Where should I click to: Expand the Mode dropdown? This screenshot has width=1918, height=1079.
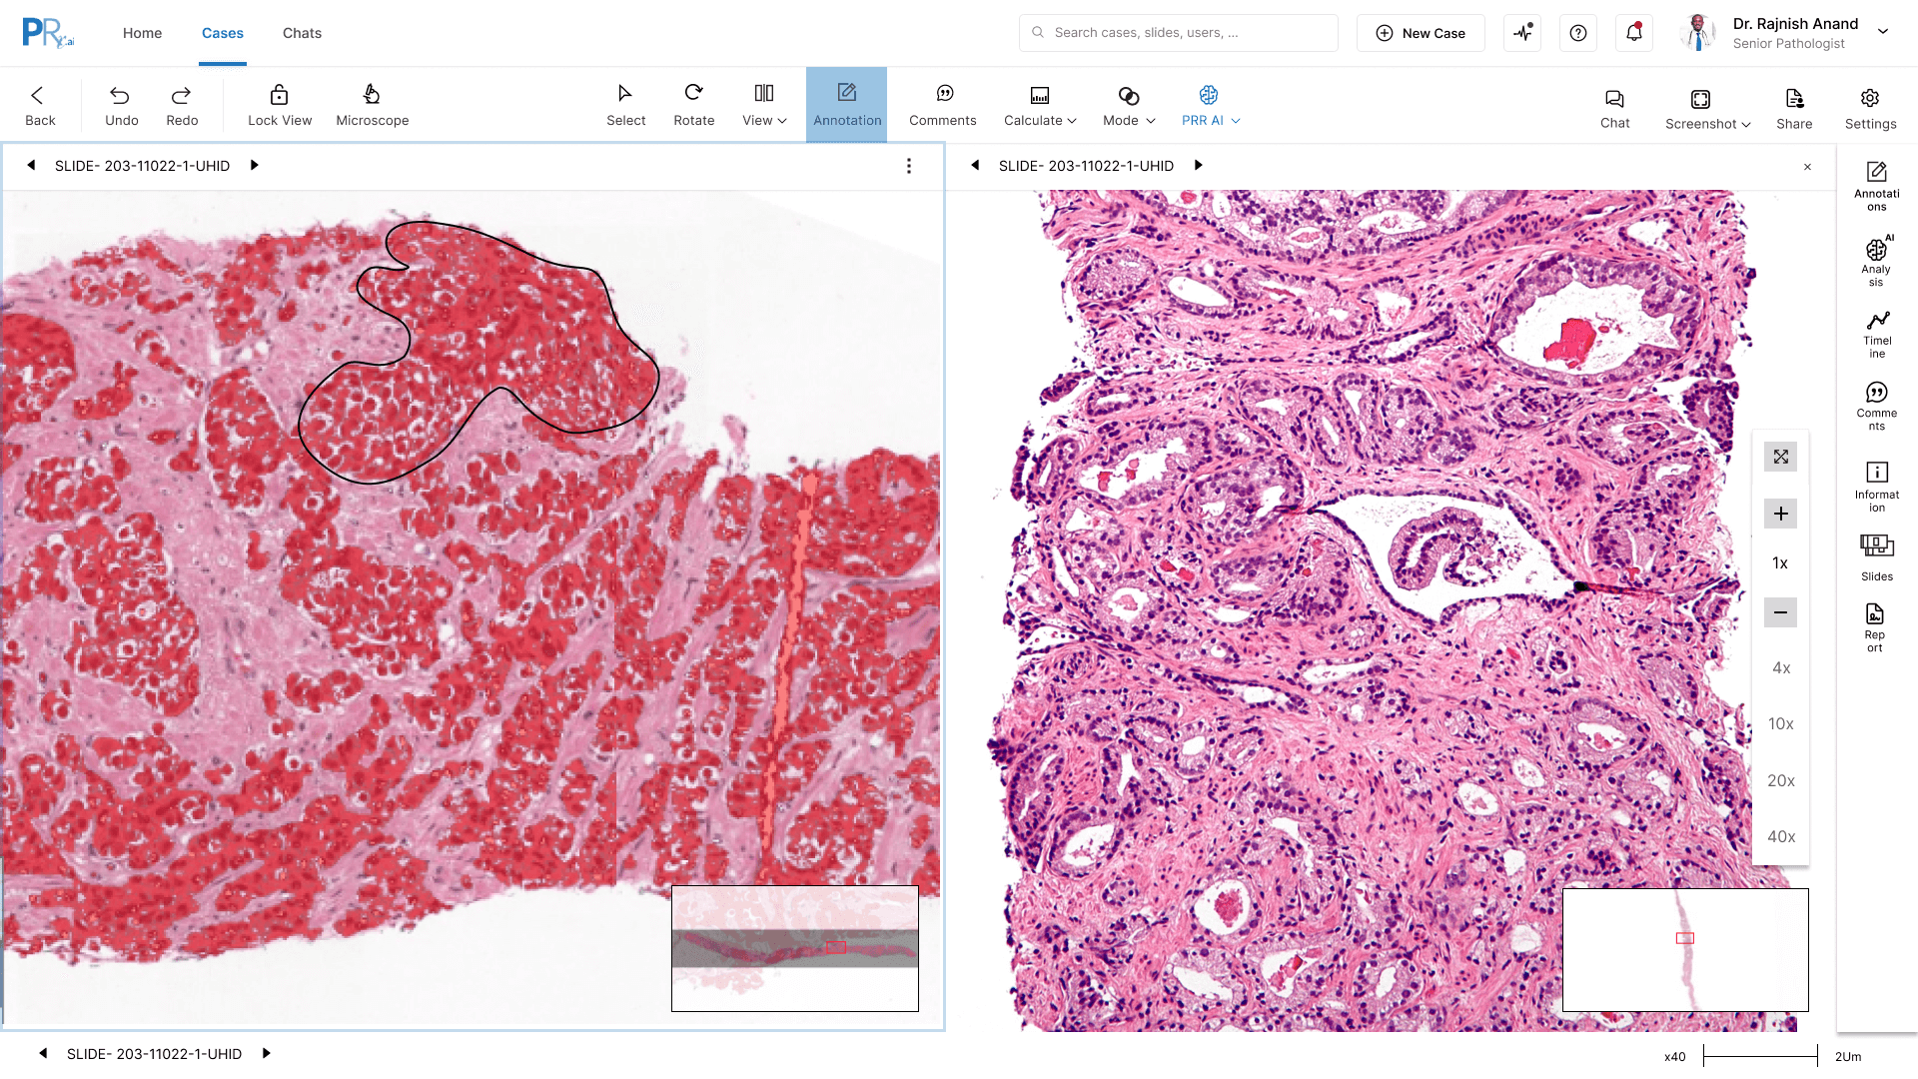1129,105
